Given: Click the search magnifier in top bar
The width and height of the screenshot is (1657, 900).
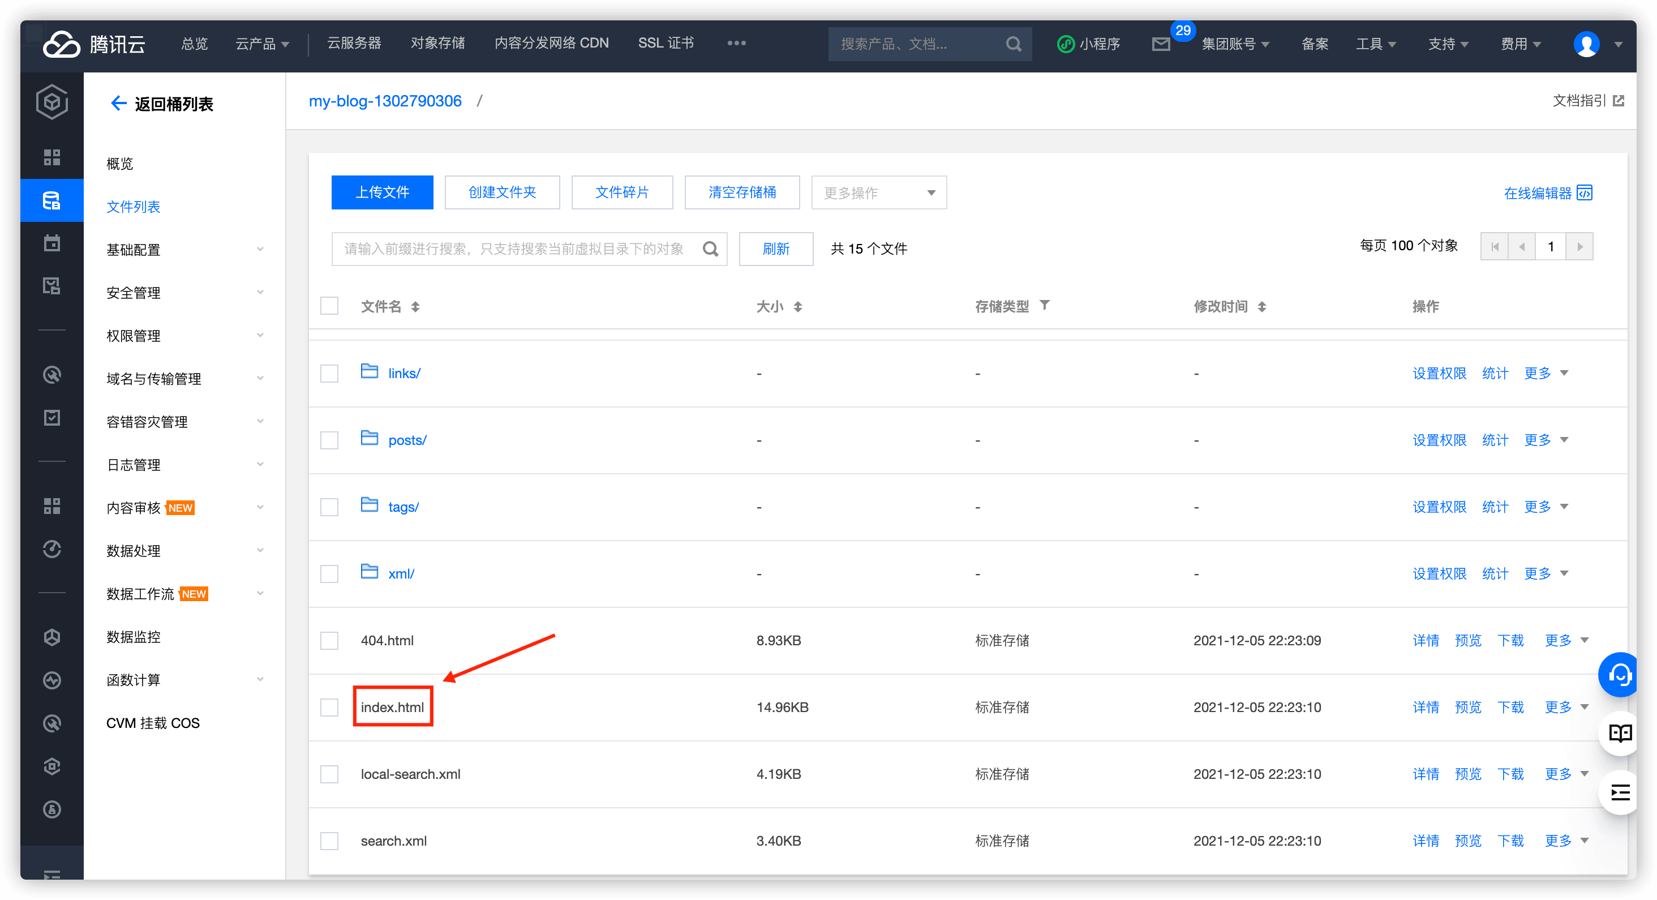Looking at the screenshot, I should [x=1014, y=44].
